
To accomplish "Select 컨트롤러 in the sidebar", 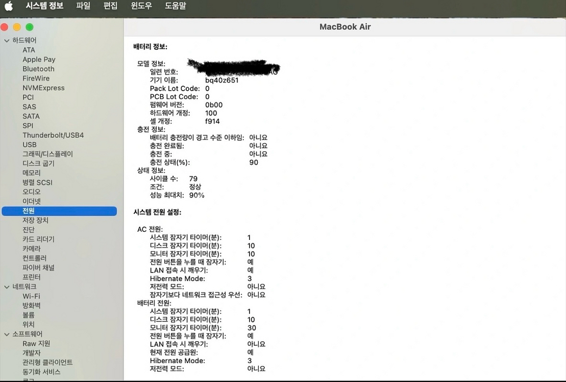I will pyautogui.click(x=35, y=258).
